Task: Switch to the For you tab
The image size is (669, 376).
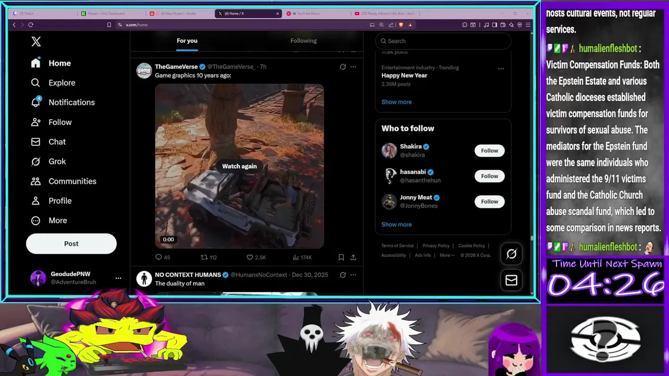Action: 187,41
